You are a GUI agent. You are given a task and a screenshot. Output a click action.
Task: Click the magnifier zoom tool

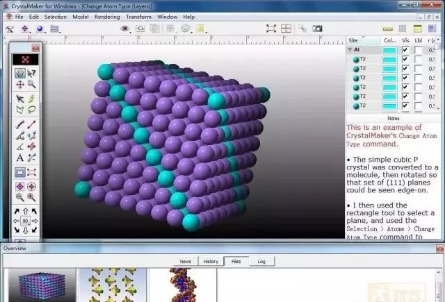(x=31, y=84)
